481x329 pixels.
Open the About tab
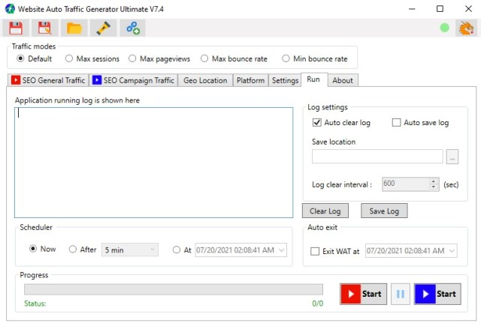click(x=343, y=80)
